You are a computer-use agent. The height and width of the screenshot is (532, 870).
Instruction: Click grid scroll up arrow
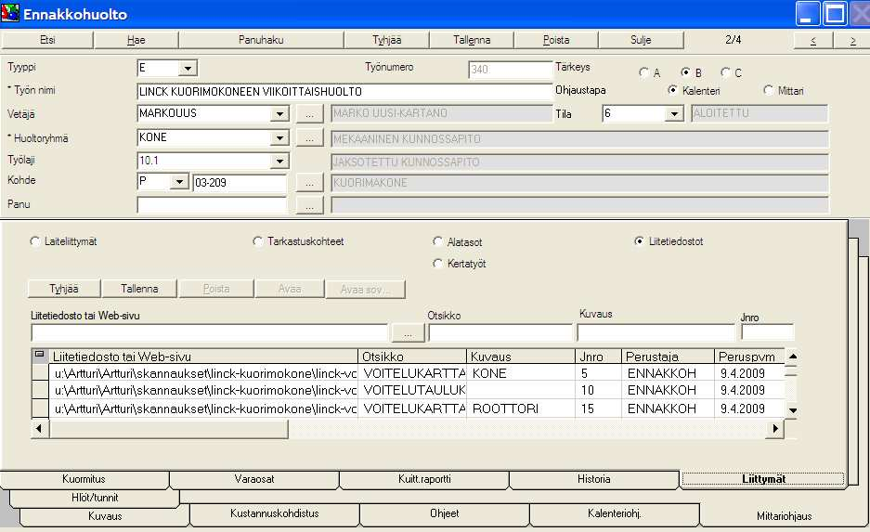tap(792, 357)
